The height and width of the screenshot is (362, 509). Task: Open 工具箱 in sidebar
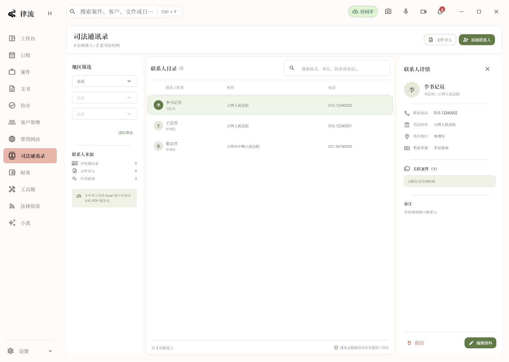pos(30,189)
